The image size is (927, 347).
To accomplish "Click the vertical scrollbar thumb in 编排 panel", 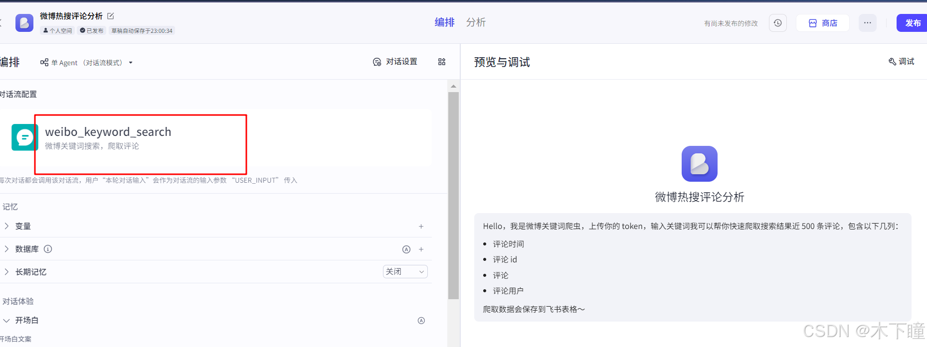I will (x=453, y=196).
